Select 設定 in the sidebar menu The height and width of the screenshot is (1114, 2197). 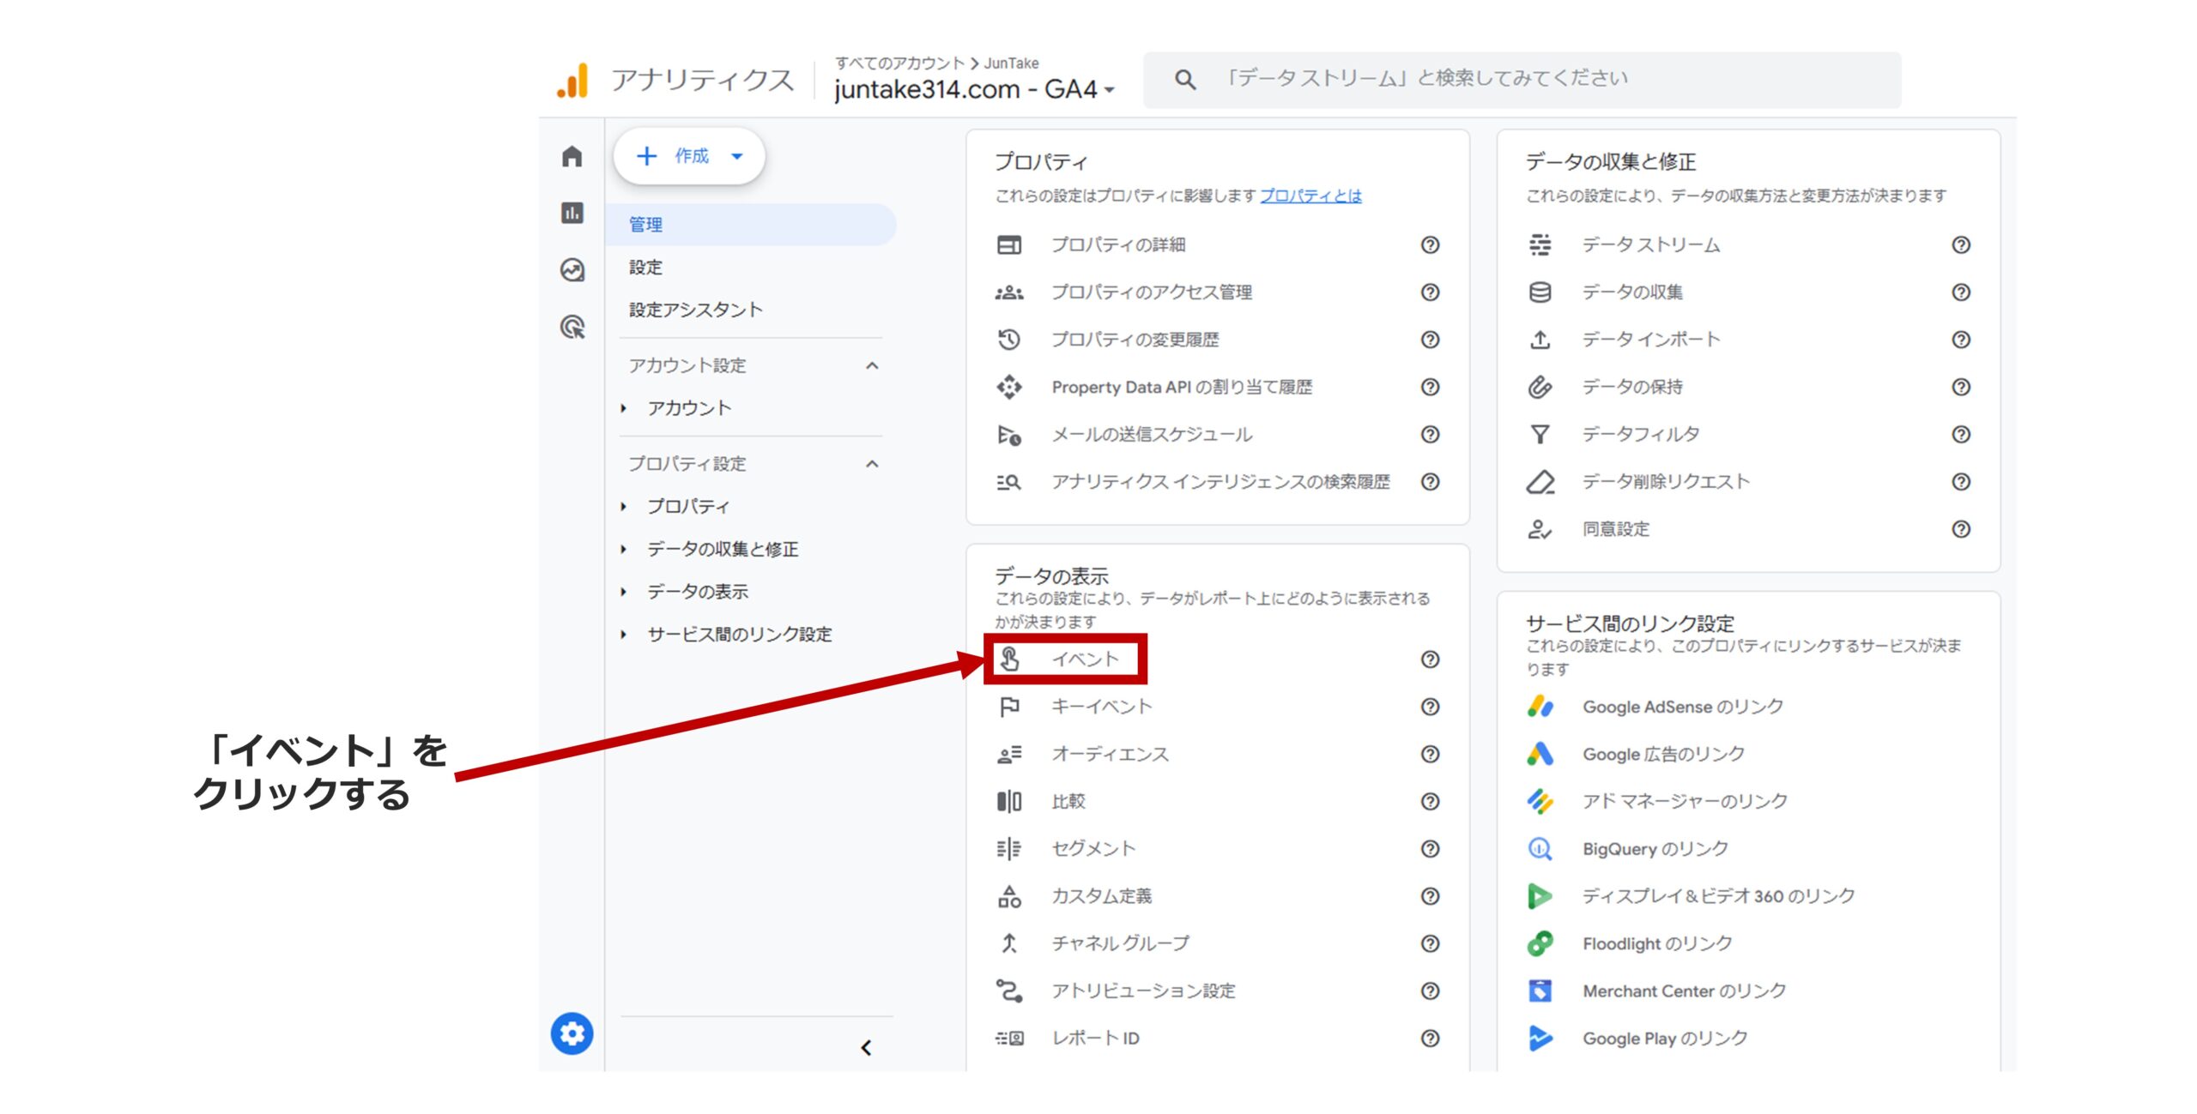[x=645, y=268]
